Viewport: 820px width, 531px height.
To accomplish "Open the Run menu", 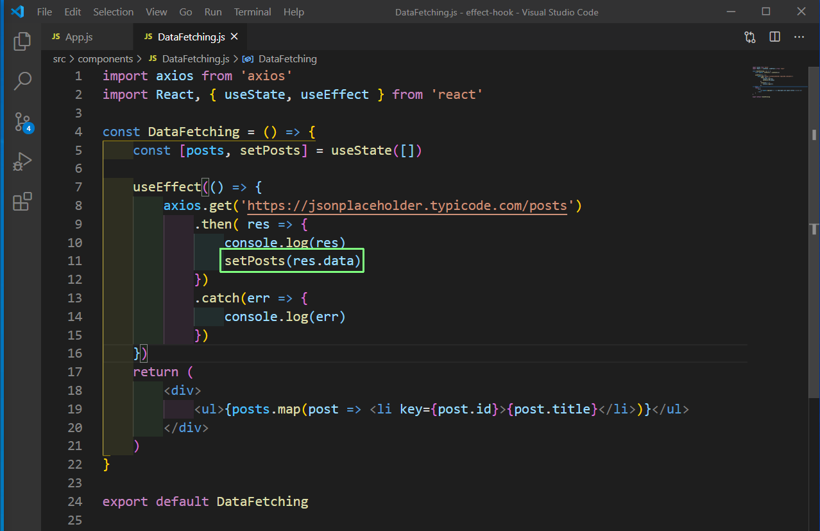I will click(x=213, y=12).
